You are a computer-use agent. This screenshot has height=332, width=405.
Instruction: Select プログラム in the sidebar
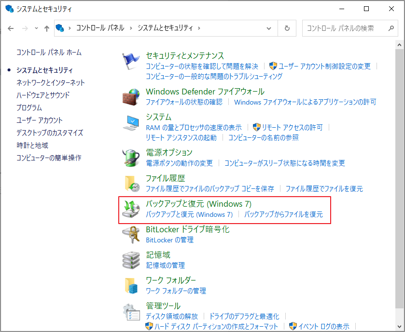29,108
